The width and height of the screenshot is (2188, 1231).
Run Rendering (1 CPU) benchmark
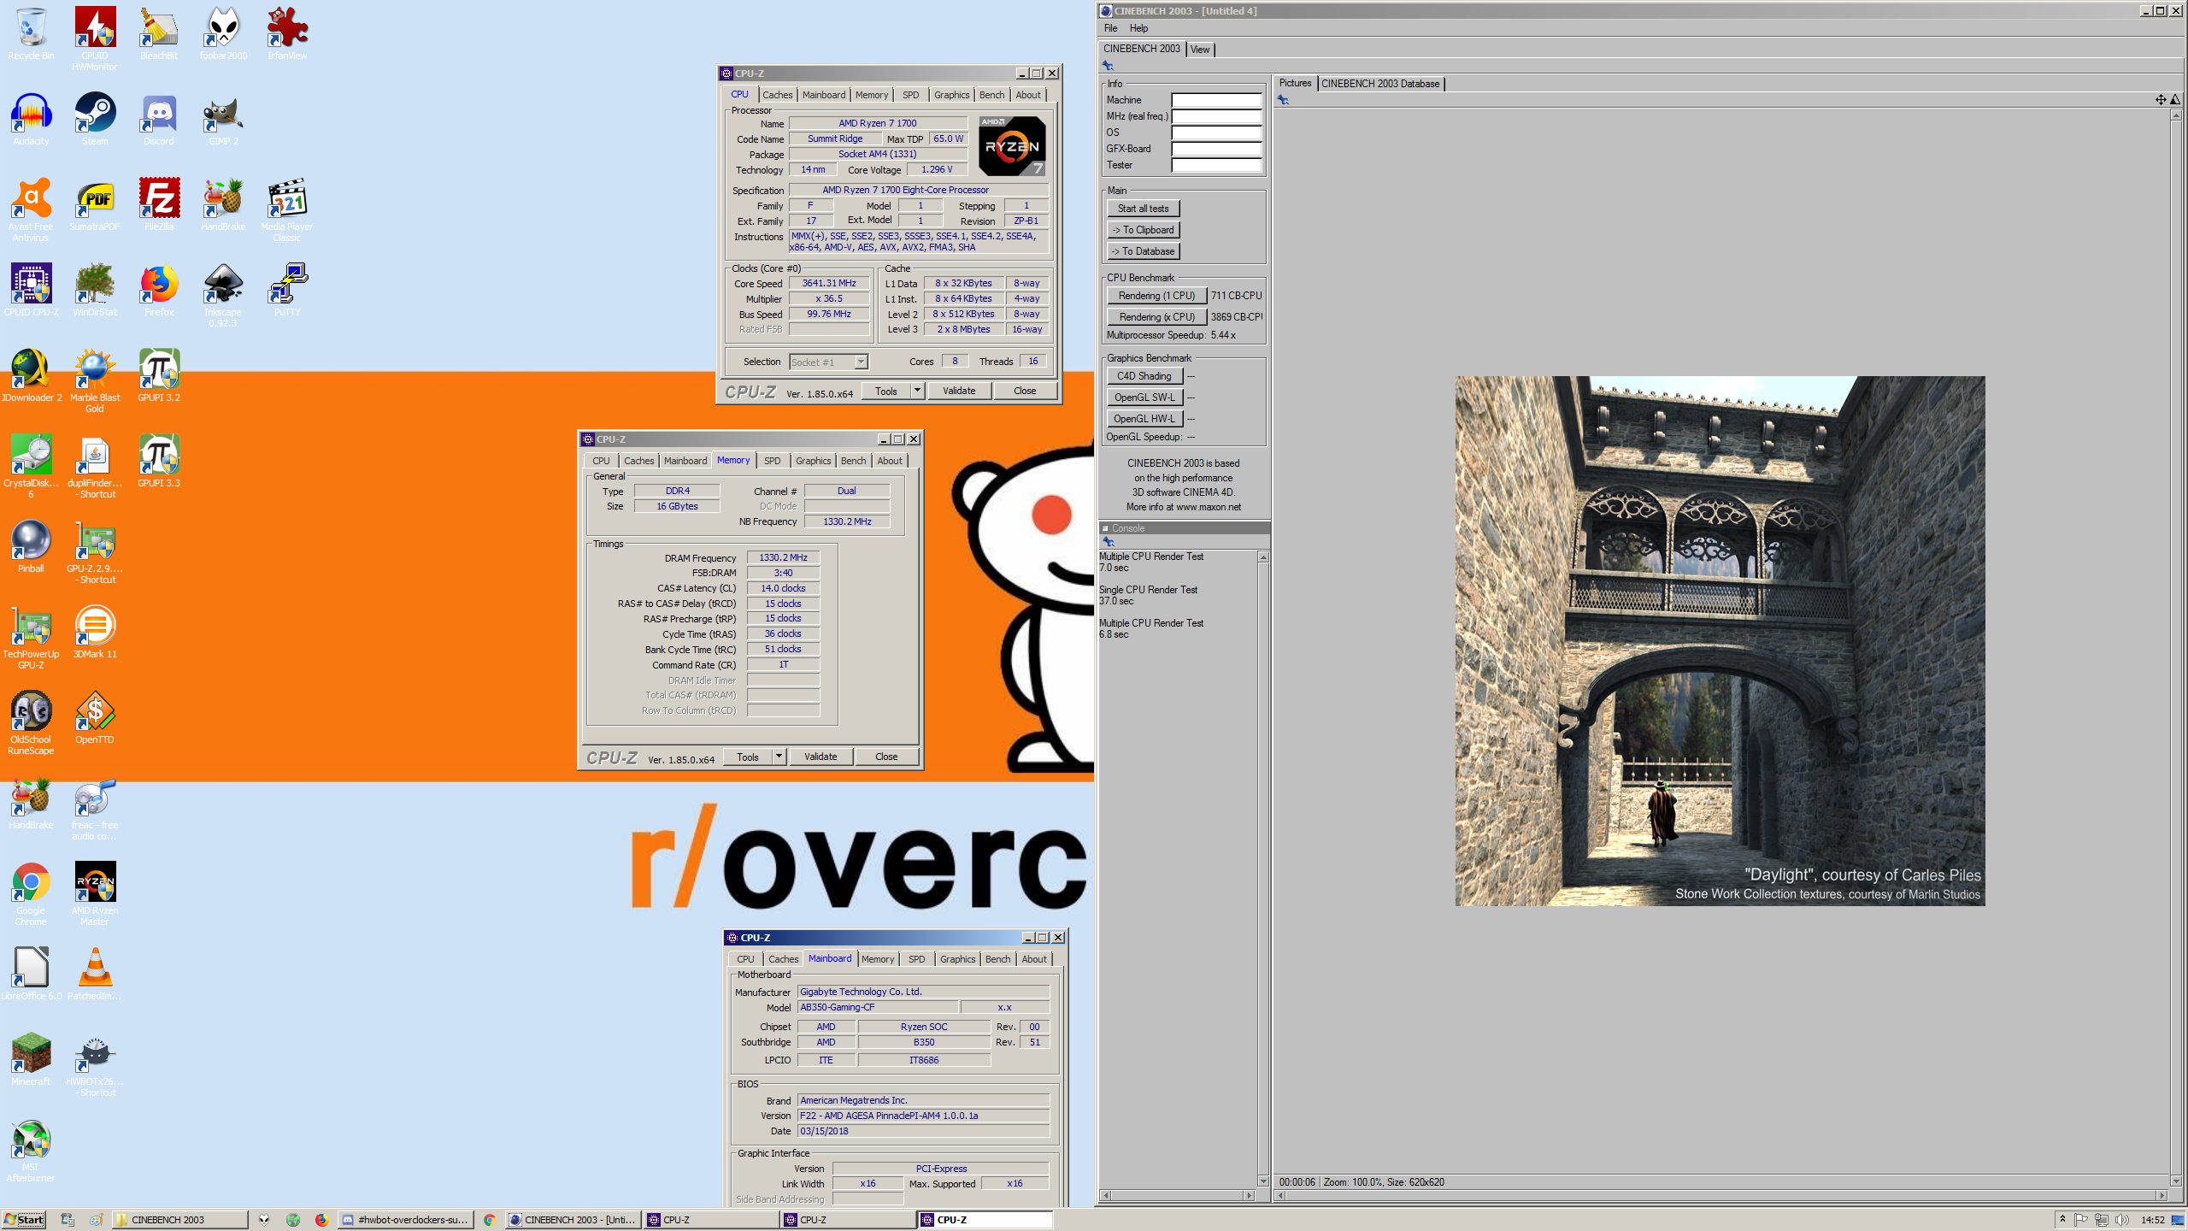pos(1156,296)
